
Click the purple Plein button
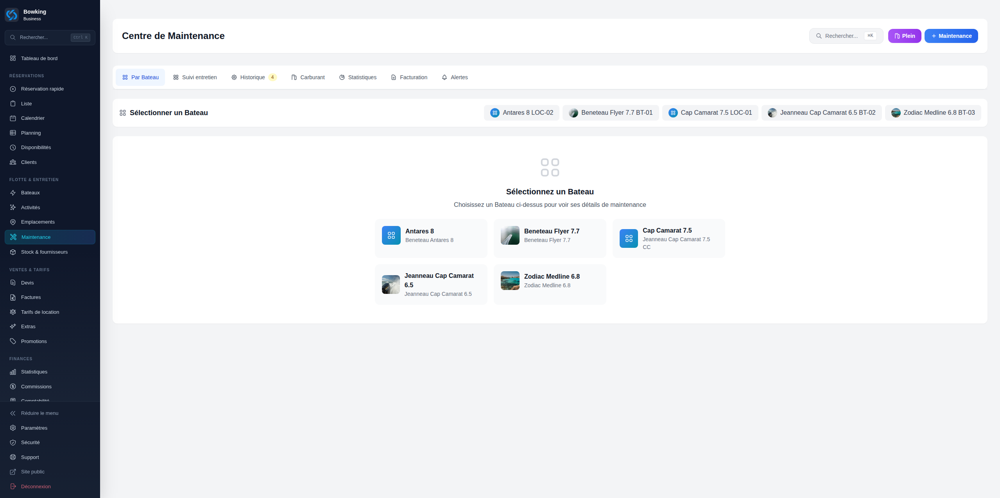coord(905,36)
